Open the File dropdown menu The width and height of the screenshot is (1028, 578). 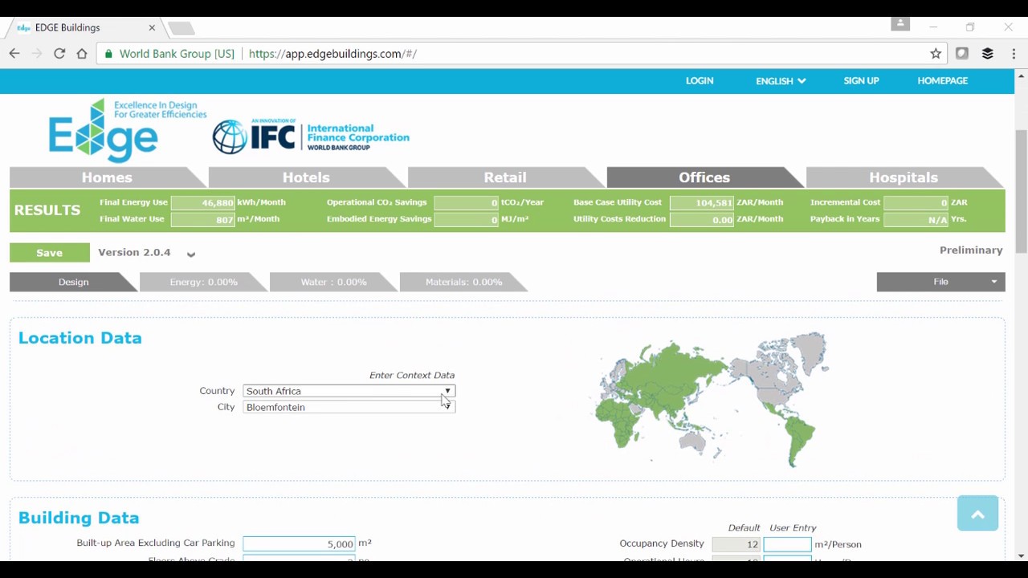(940, 282)
